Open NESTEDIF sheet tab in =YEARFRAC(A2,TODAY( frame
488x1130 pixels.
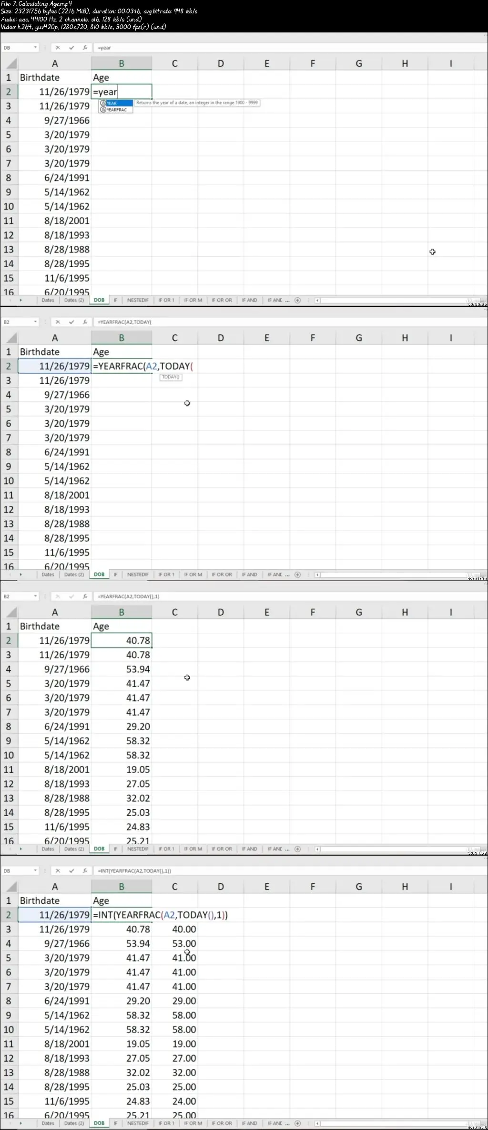[x=138, y=575]
